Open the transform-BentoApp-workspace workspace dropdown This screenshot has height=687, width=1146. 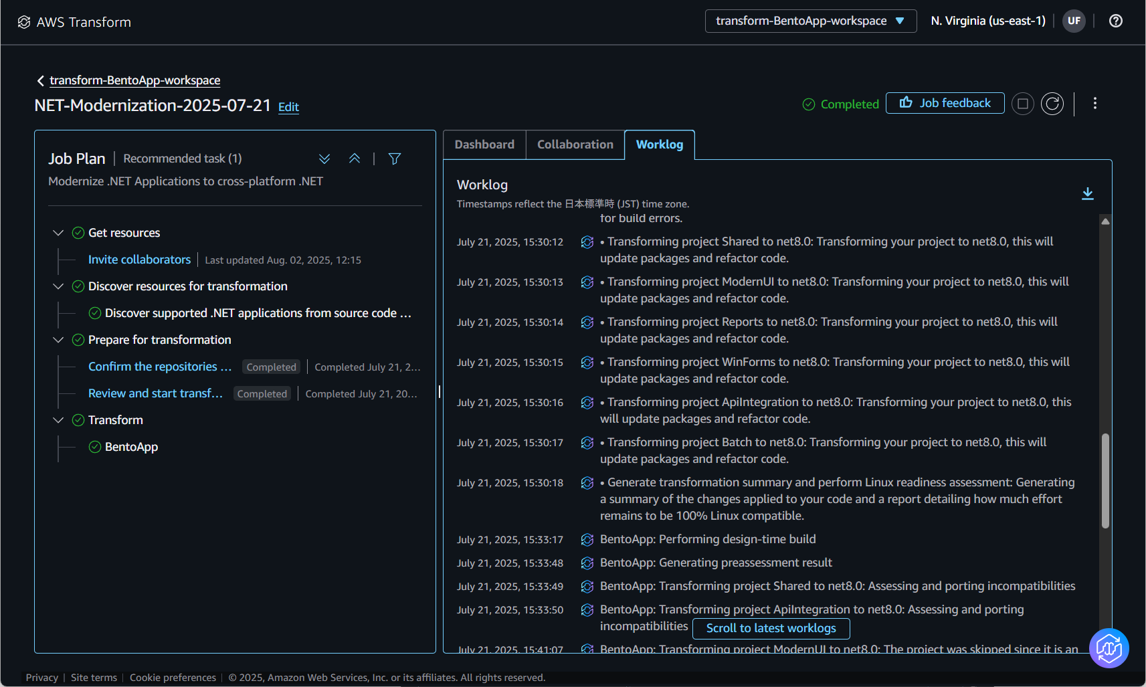(x=810, y=21)
